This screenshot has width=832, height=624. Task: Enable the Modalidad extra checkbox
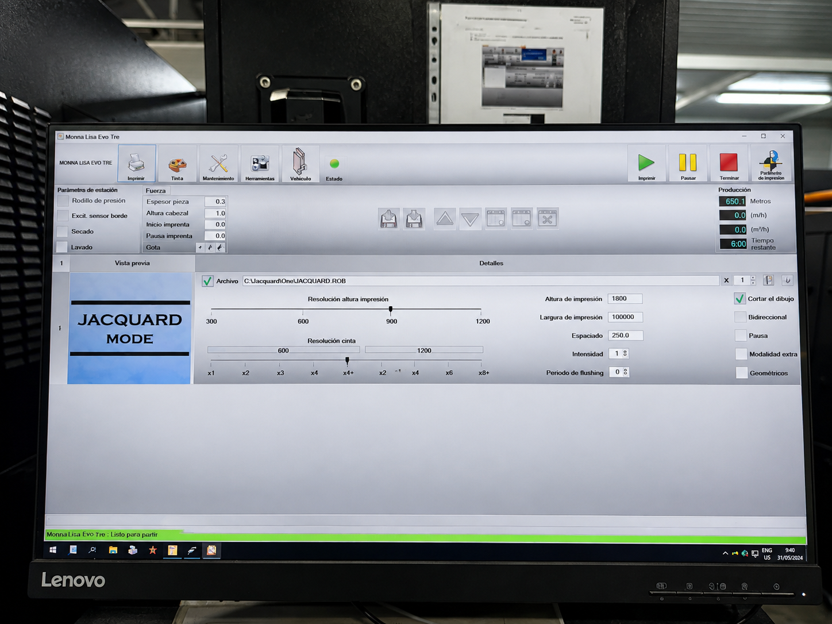[741, 354]
